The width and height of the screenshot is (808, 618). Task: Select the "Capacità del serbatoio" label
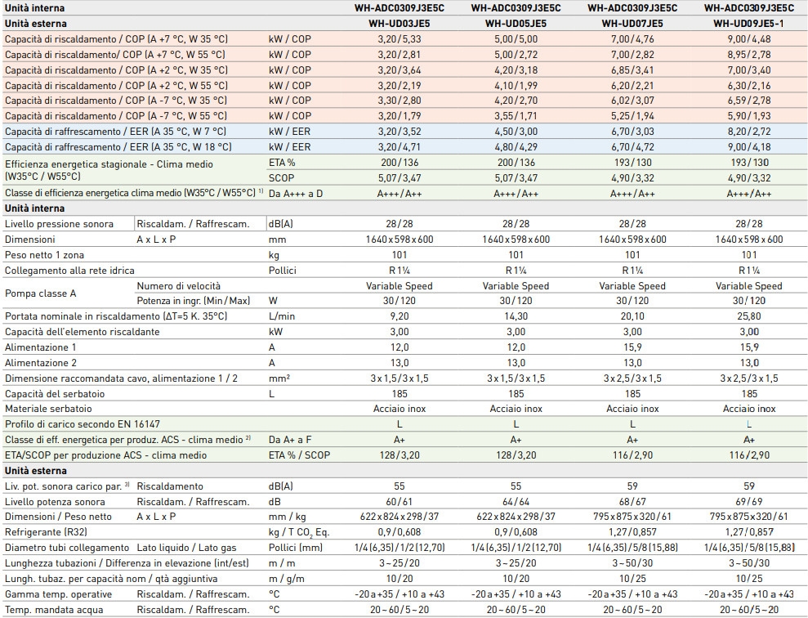(x=55, y=394)
